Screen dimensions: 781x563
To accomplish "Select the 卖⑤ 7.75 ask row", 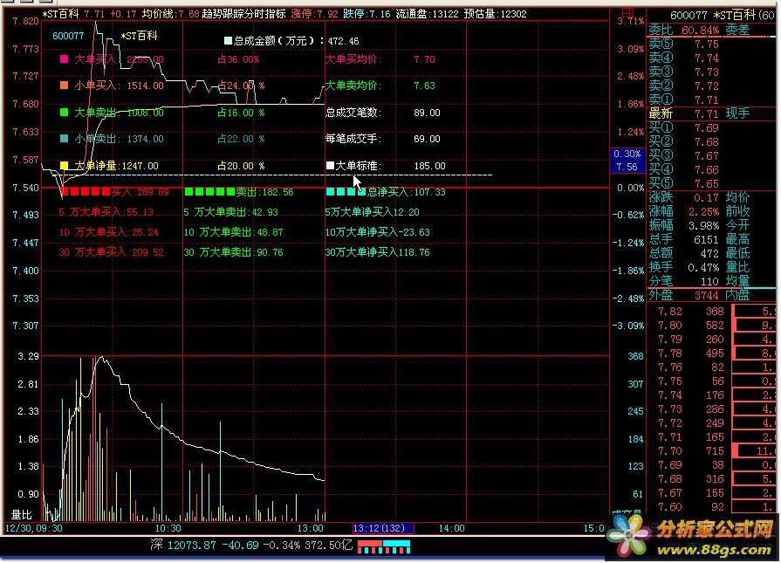I will pyautogui.click(x=684, y=44).
